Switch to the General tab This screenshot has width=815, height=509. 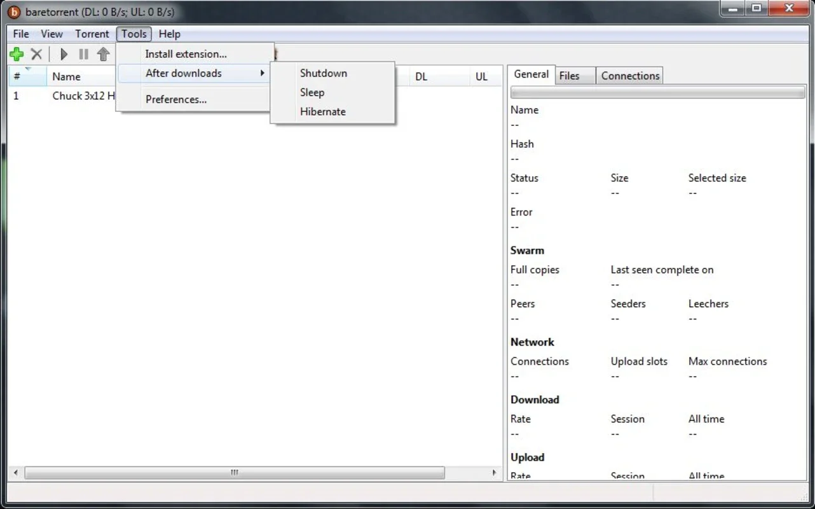pos(531,74)
